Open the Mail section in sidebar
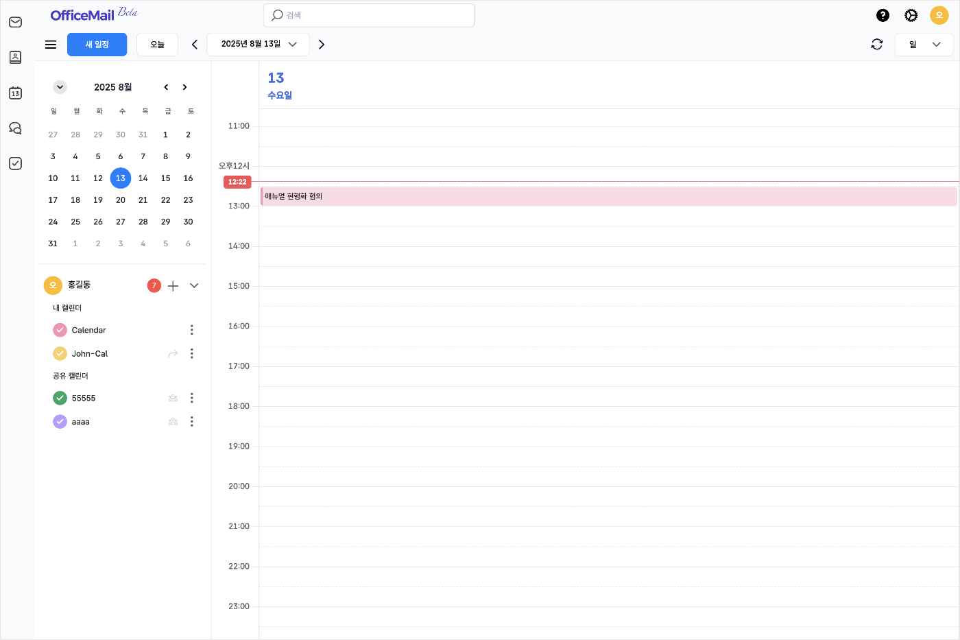The height and width of the screenshot is (640, 960). click(x=15, y=22)
